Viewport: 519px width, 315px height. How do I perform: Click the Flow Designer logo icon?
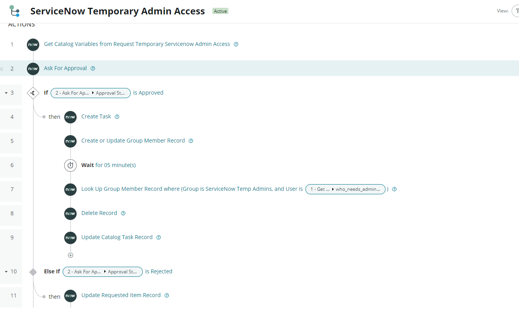(14, 11)
